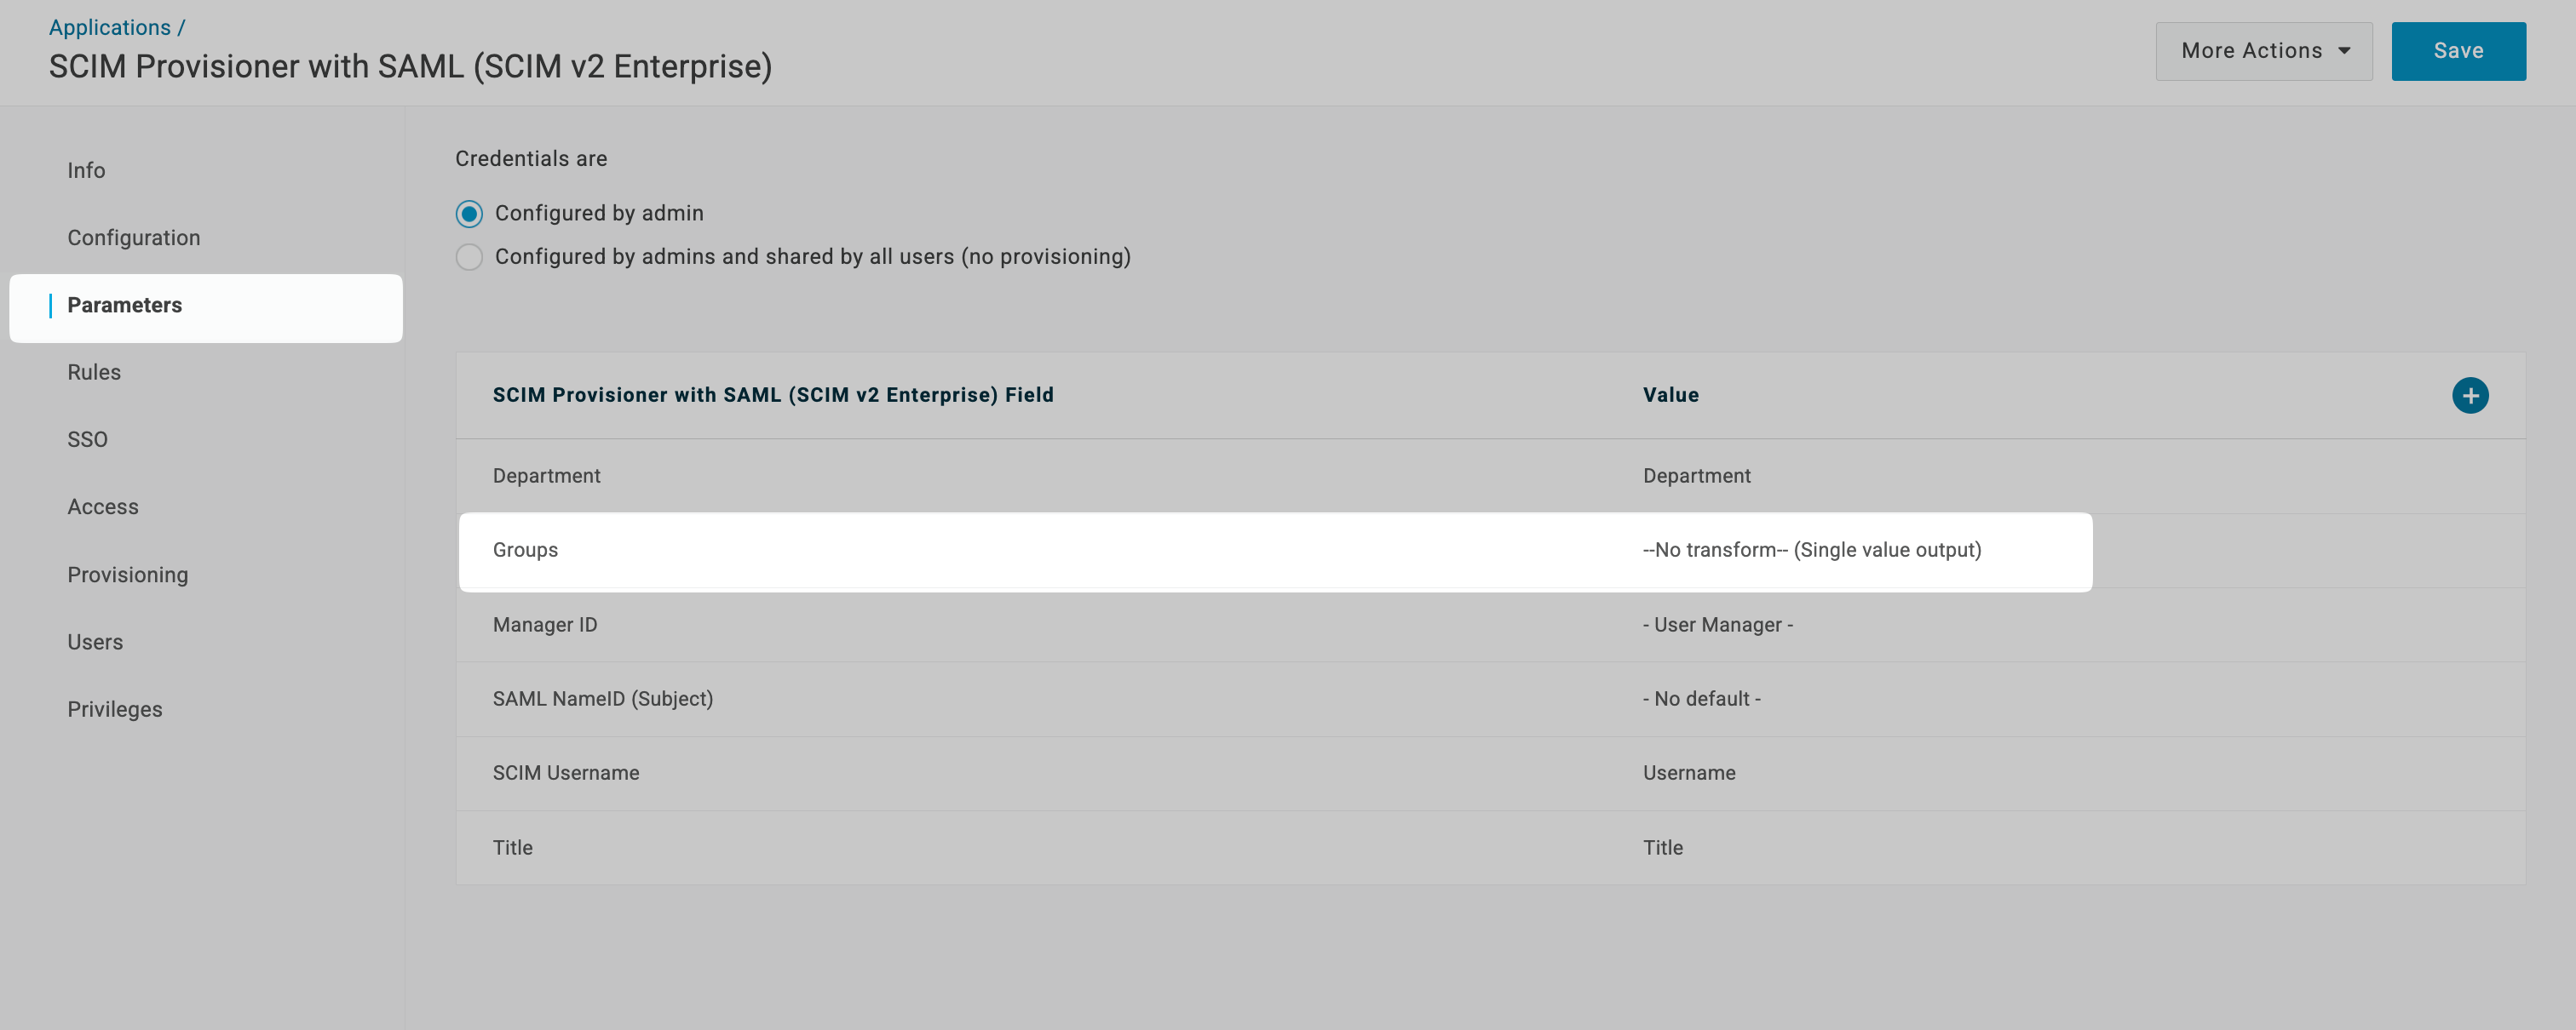Switch to the Configuration tab
Screen dimensions: 2576x1030
pyautogui.click(x=134, y=237)
